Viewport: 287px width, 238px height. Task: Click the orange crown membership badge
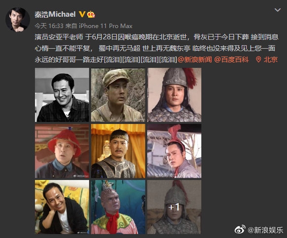pyautogui.click(x=91, y=14)
